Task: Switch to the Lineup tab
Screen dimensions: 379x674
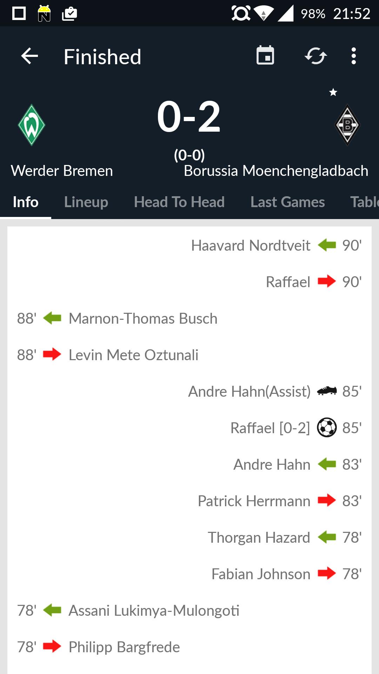Action: [86, 202]
